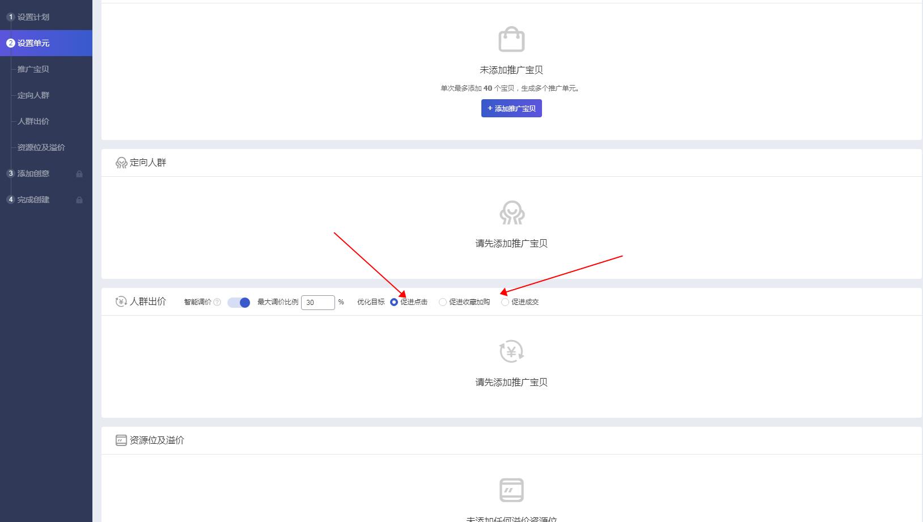Open the 推广宝贝 sidebar item
923x522 pixels.
coord(33,69)
